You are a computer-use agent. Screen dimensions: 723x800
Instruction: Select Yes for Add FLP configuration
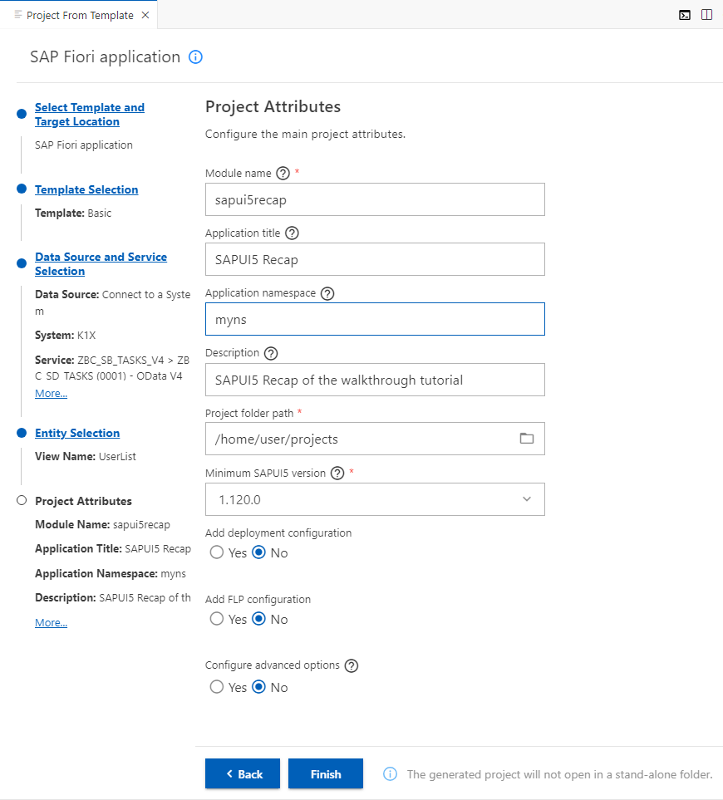(217, 619)
